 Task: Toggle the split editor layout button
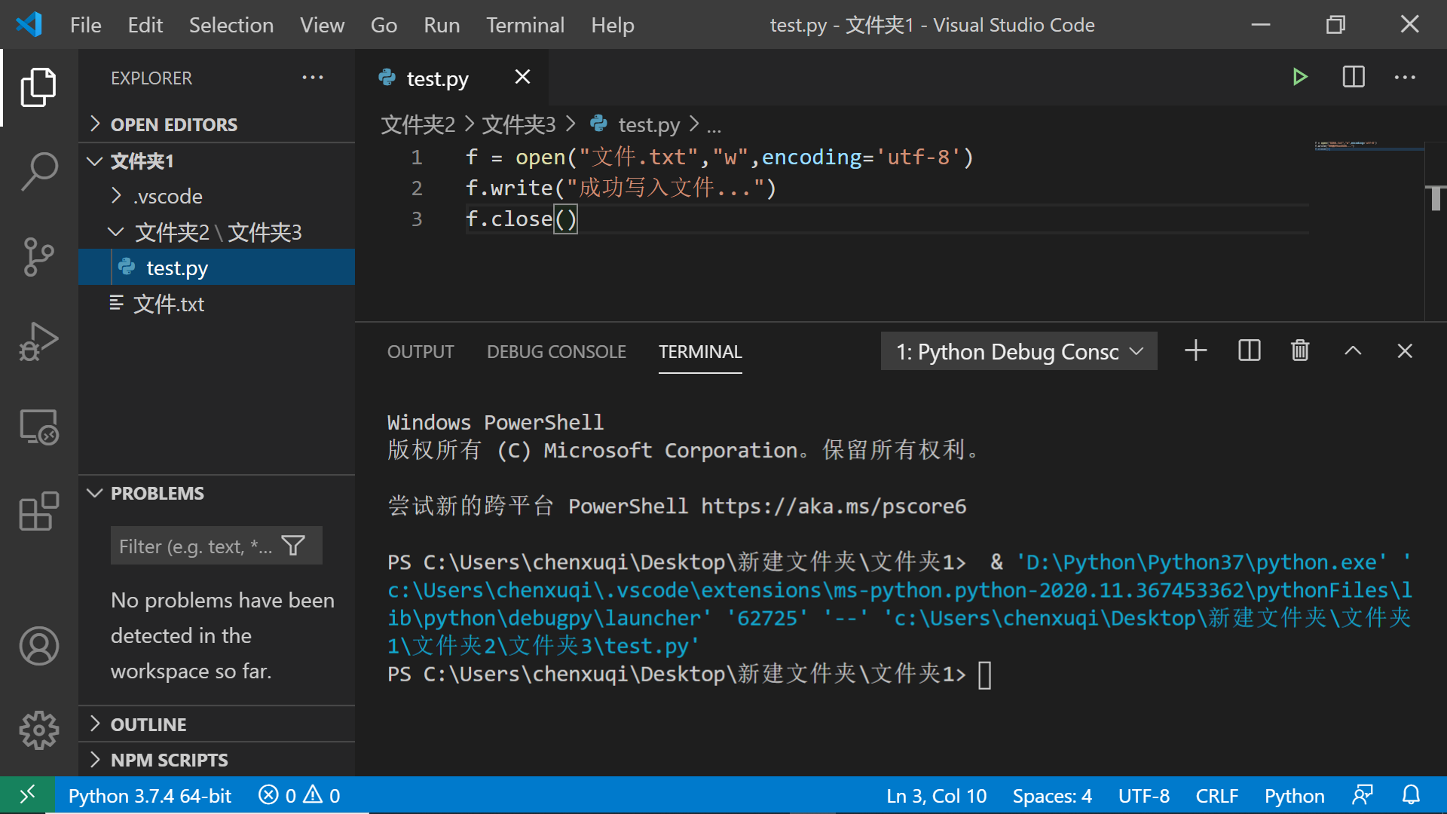[1354, 77]
